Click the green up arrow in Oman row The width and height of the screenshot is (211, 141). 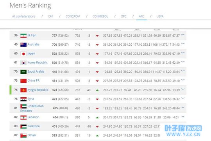pyautogui.click(x=97, y=136)
